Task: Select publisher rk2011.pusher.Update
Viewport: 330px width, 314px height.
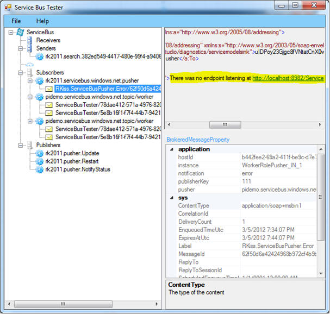Action: 72,153
